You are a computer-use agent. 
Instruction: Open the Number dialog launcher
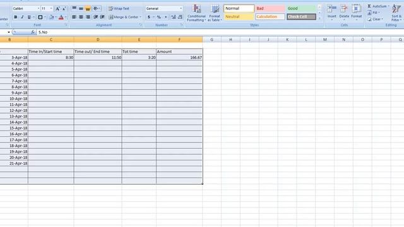pos(181,25)
